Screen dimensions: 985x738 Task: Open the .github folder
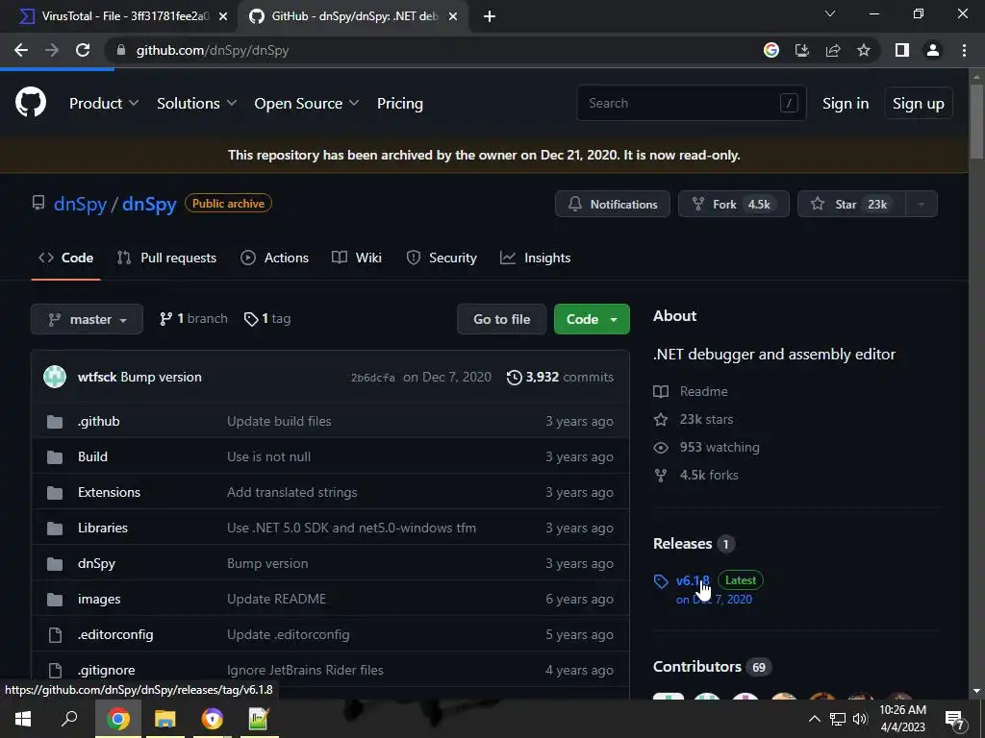tap(99, 421)
